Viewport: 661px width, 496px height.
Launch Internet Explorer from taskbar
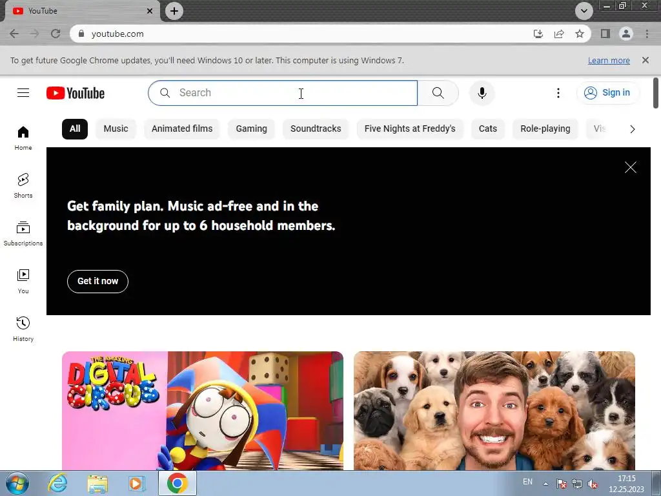tap(57, 483)
